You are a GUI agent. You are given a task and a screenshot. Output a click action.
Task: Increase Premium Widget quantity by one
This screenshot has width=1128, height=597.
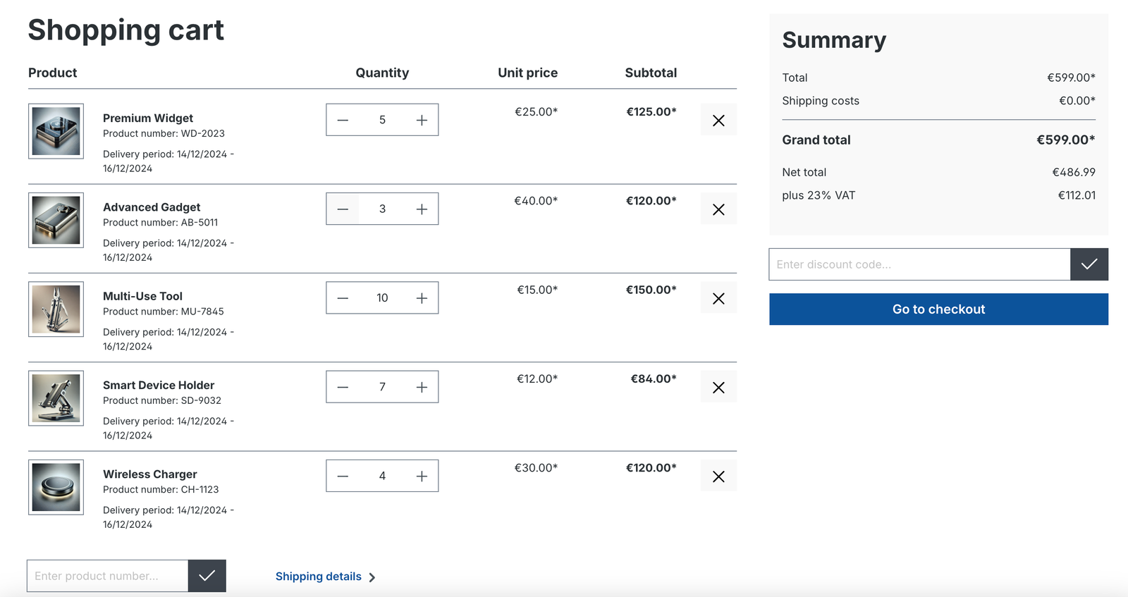click(x=422, y=120)
